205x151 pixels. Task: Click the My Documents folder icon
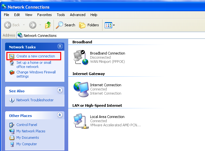(x=12, y=138)
